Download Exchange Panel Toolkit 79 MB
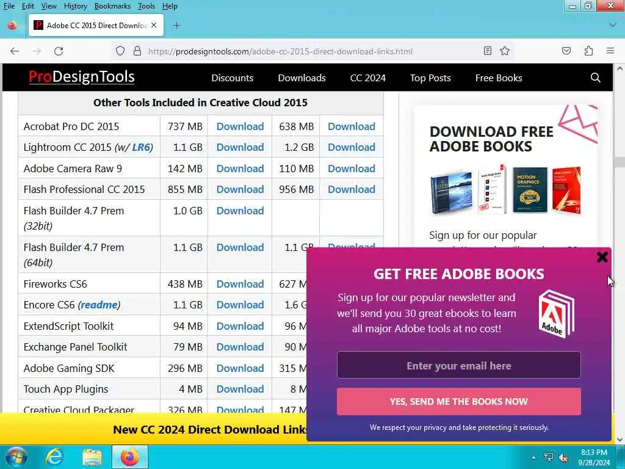Screen dimensions: 625x469 point(240,347)
